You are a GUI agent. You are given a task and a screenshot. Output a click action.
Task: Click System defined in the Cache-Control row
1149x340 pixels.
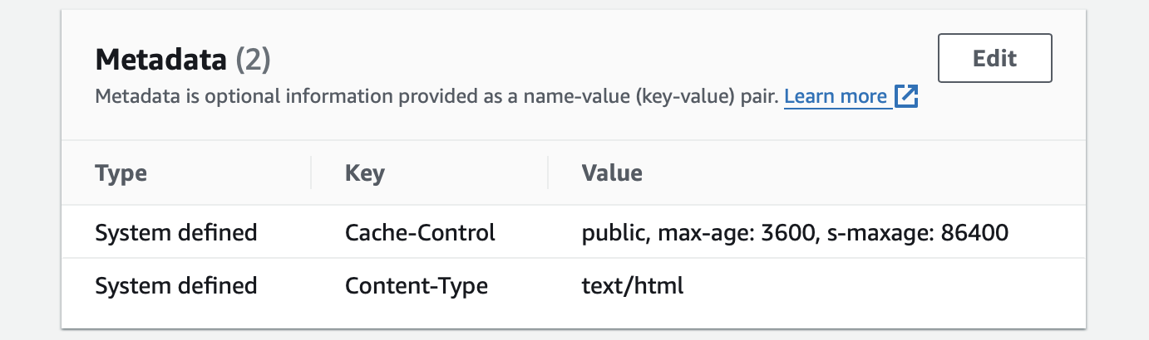176,233
